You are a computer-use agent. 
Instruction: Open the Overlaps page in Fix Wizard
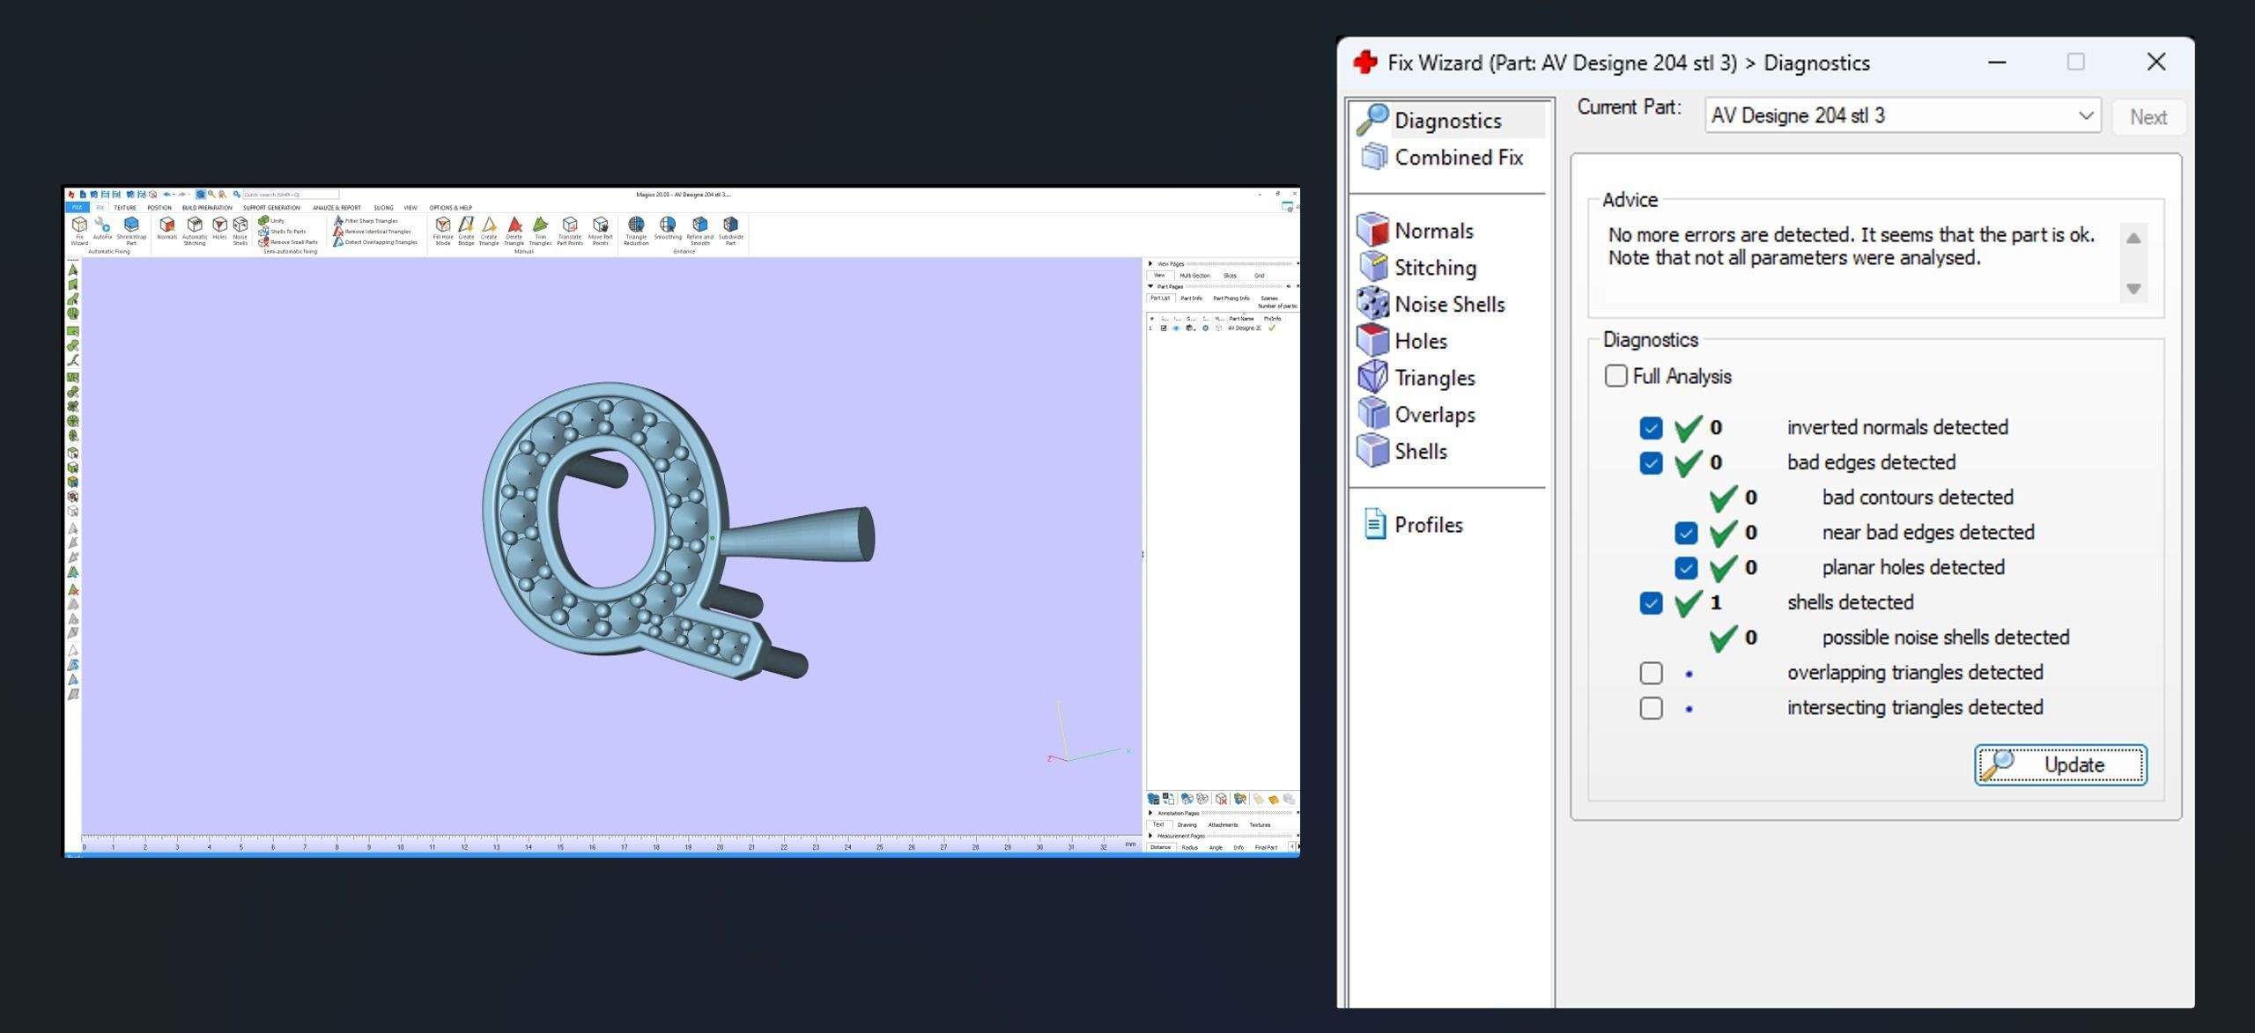pyautogui.click(x=1434, y=415)
